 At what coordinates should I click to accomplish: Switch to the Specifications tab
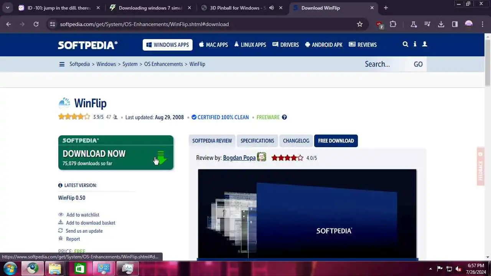coord(257,141)
